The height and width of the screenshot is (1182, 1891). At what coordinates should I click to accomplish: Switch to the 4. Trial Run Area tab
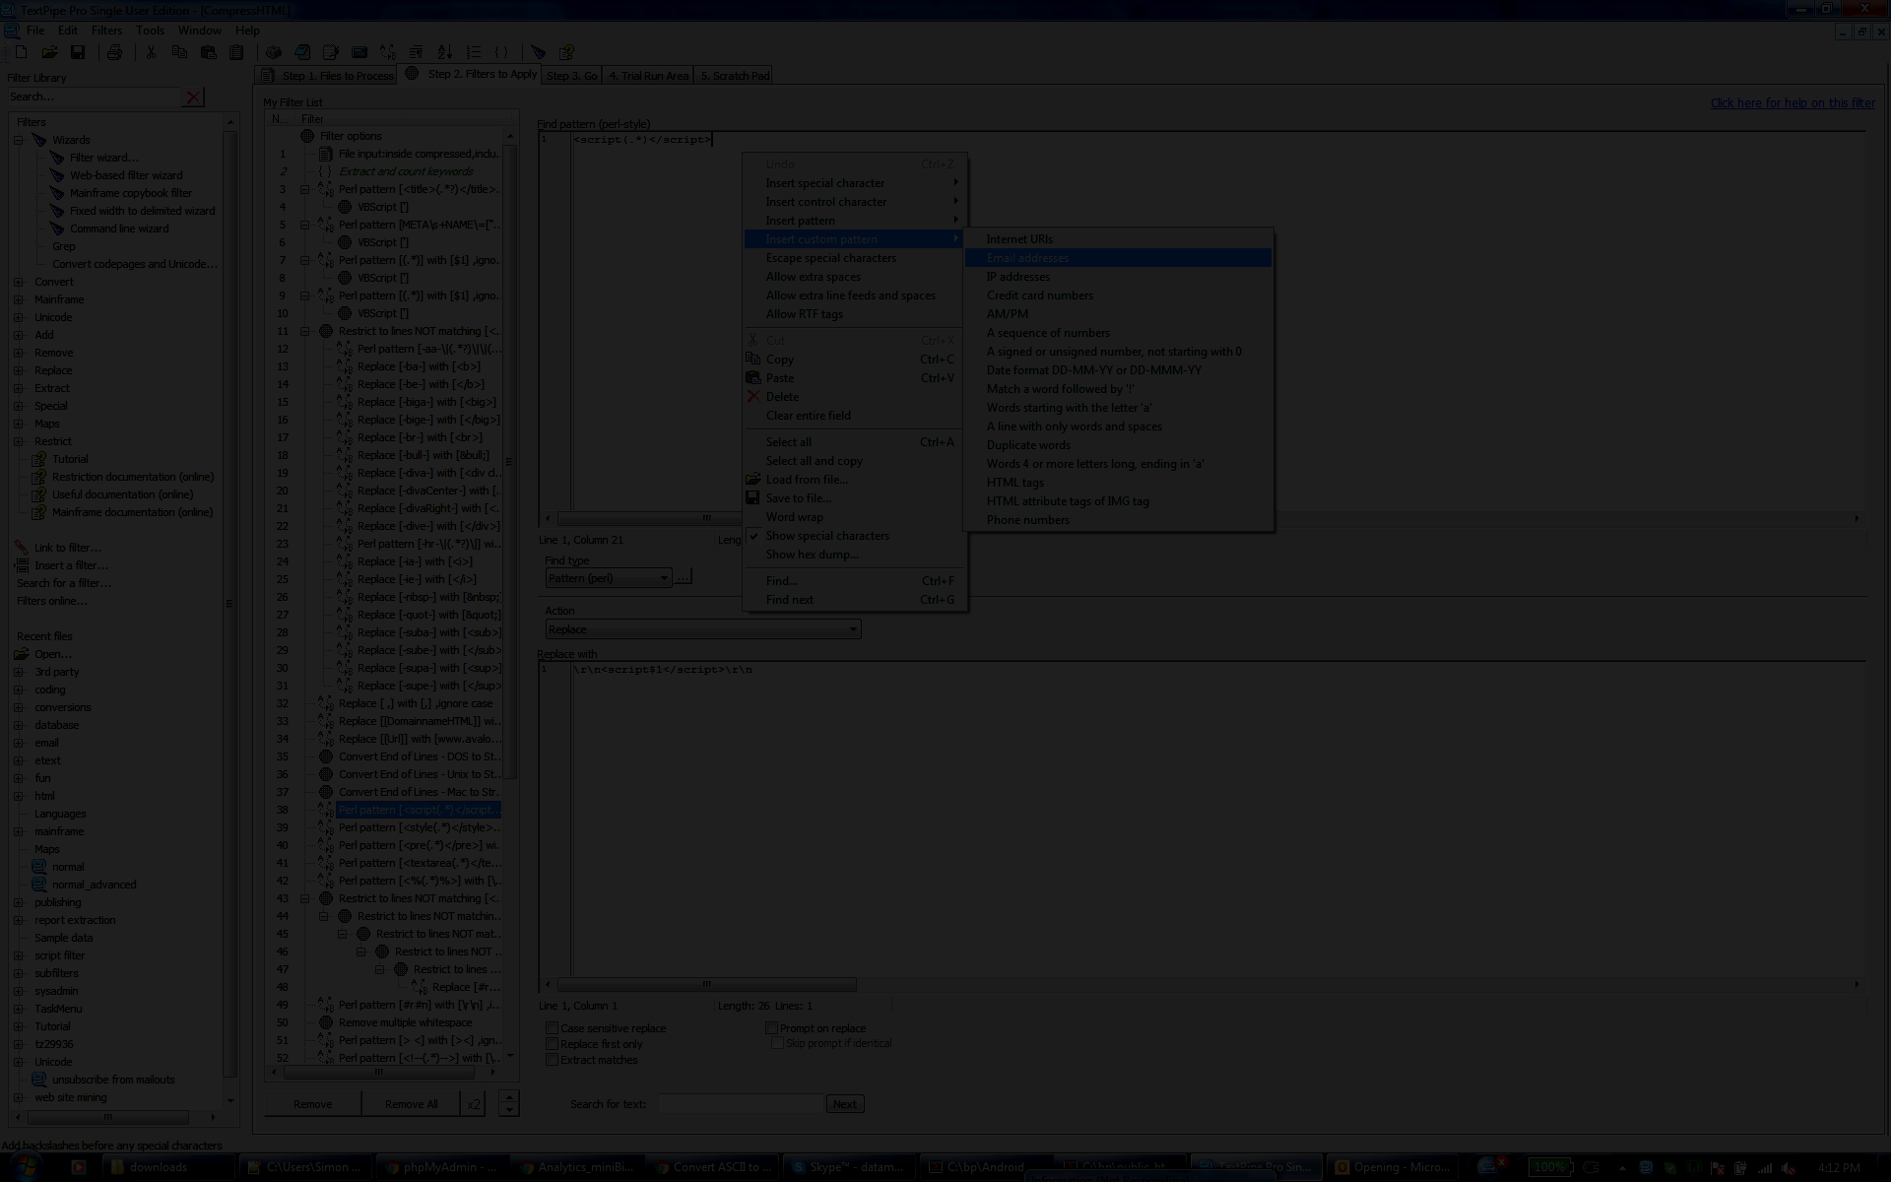click(648, 76)
